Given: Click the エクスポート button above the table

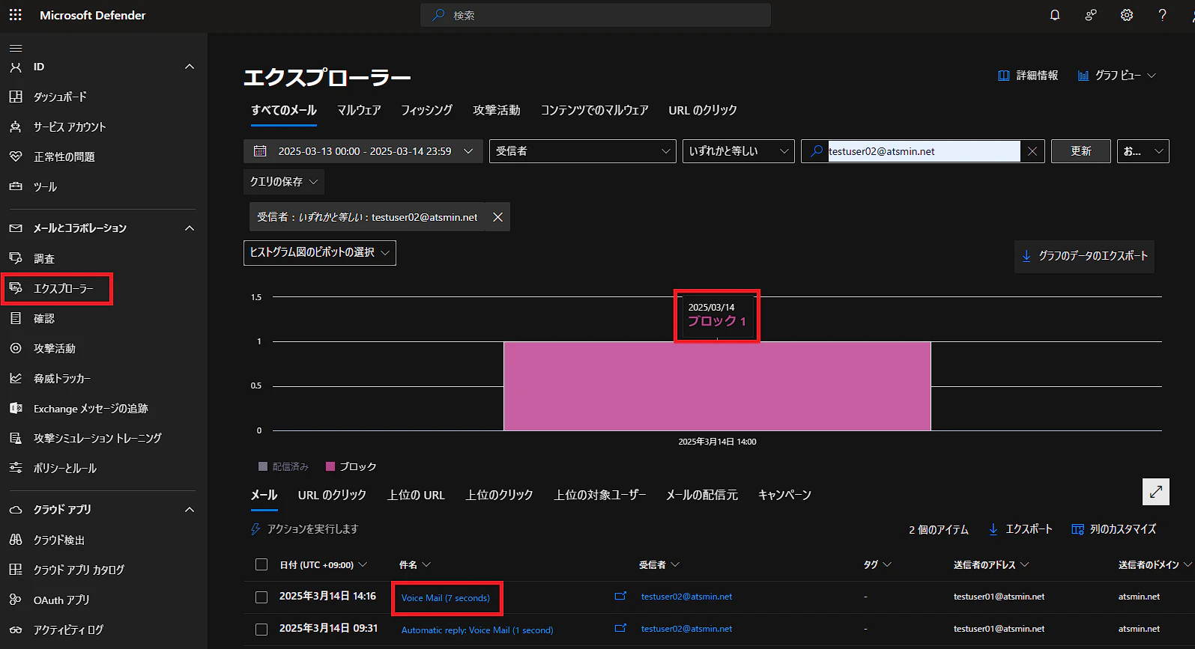Looking at the screenshot, I should click(1020, 529).
